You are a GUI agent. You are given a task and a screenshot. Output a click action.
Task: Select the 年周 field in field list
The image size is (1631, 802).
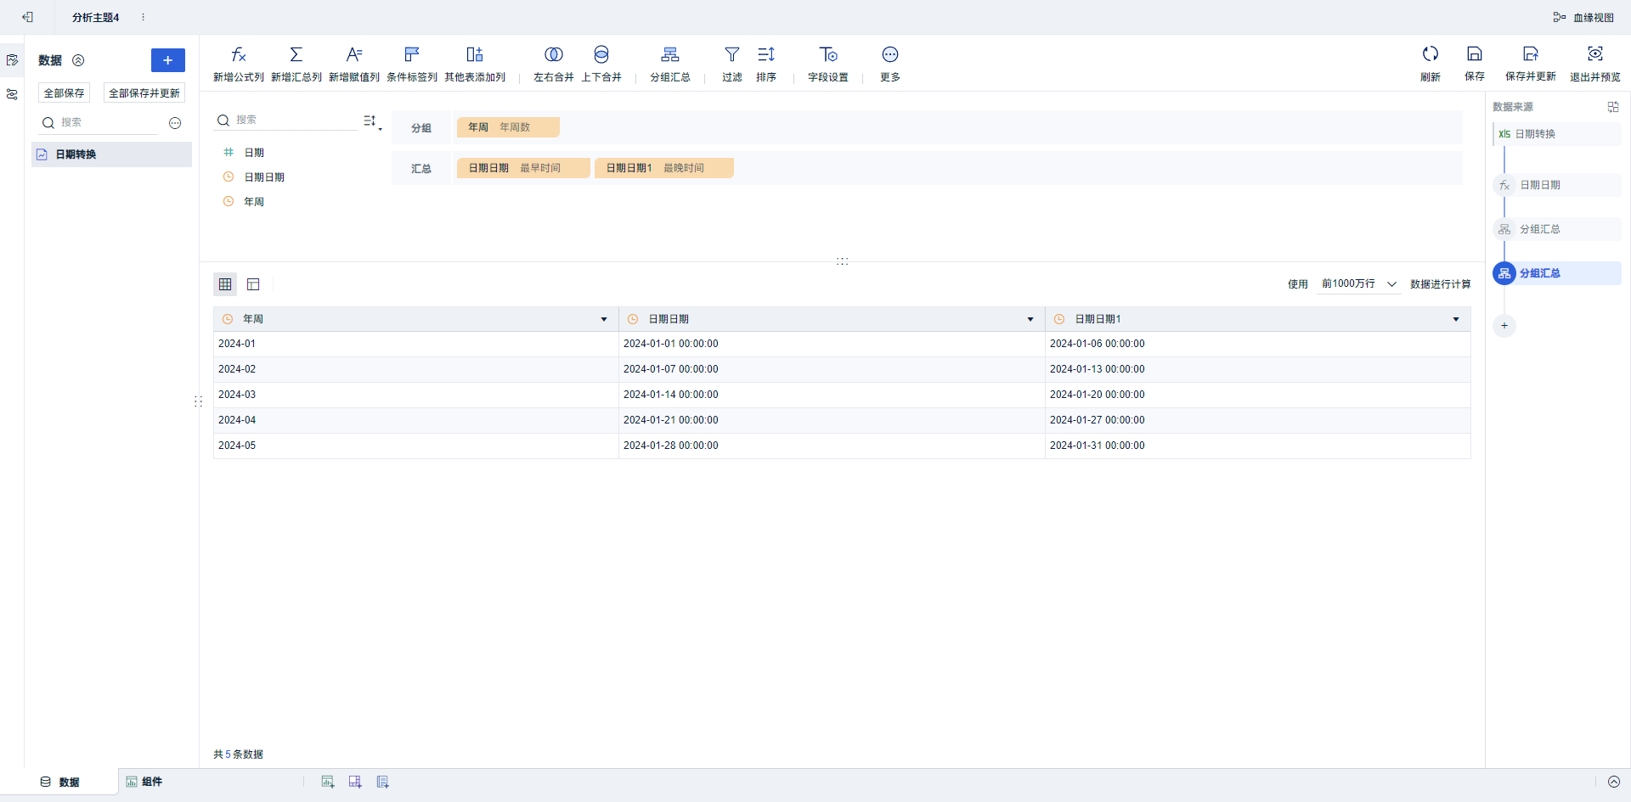(253, 202)
